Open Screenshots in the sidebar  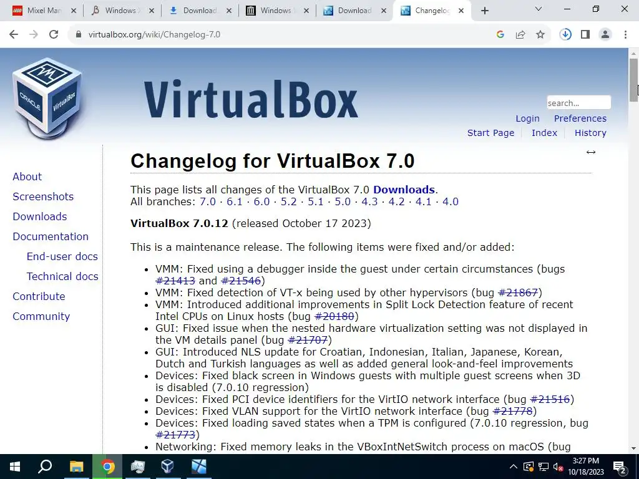[43, 196]
